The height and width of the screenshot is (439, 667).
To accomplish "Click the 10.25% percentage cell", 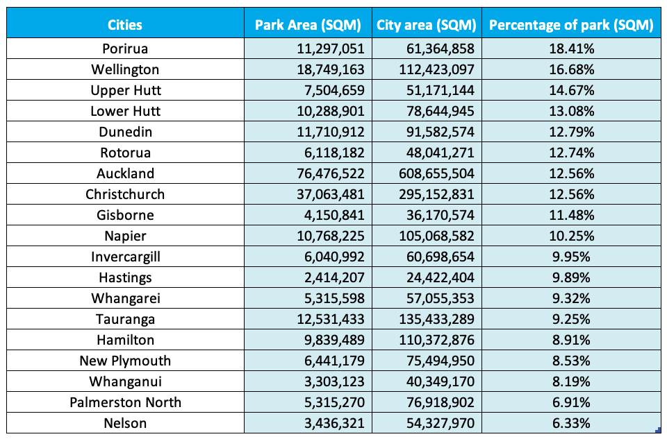I will tap(571, 236).
